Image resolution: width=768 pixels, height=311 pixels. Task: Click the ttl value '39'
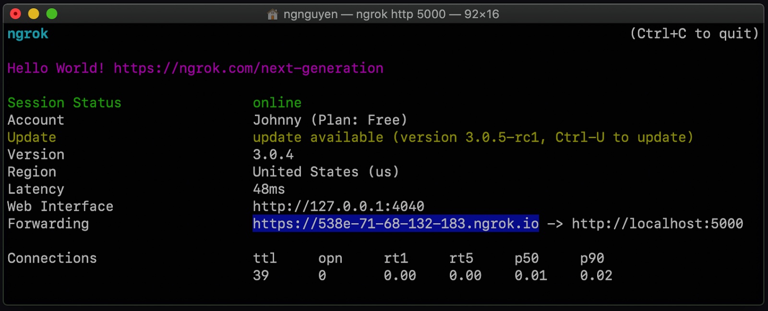[261, 275]
